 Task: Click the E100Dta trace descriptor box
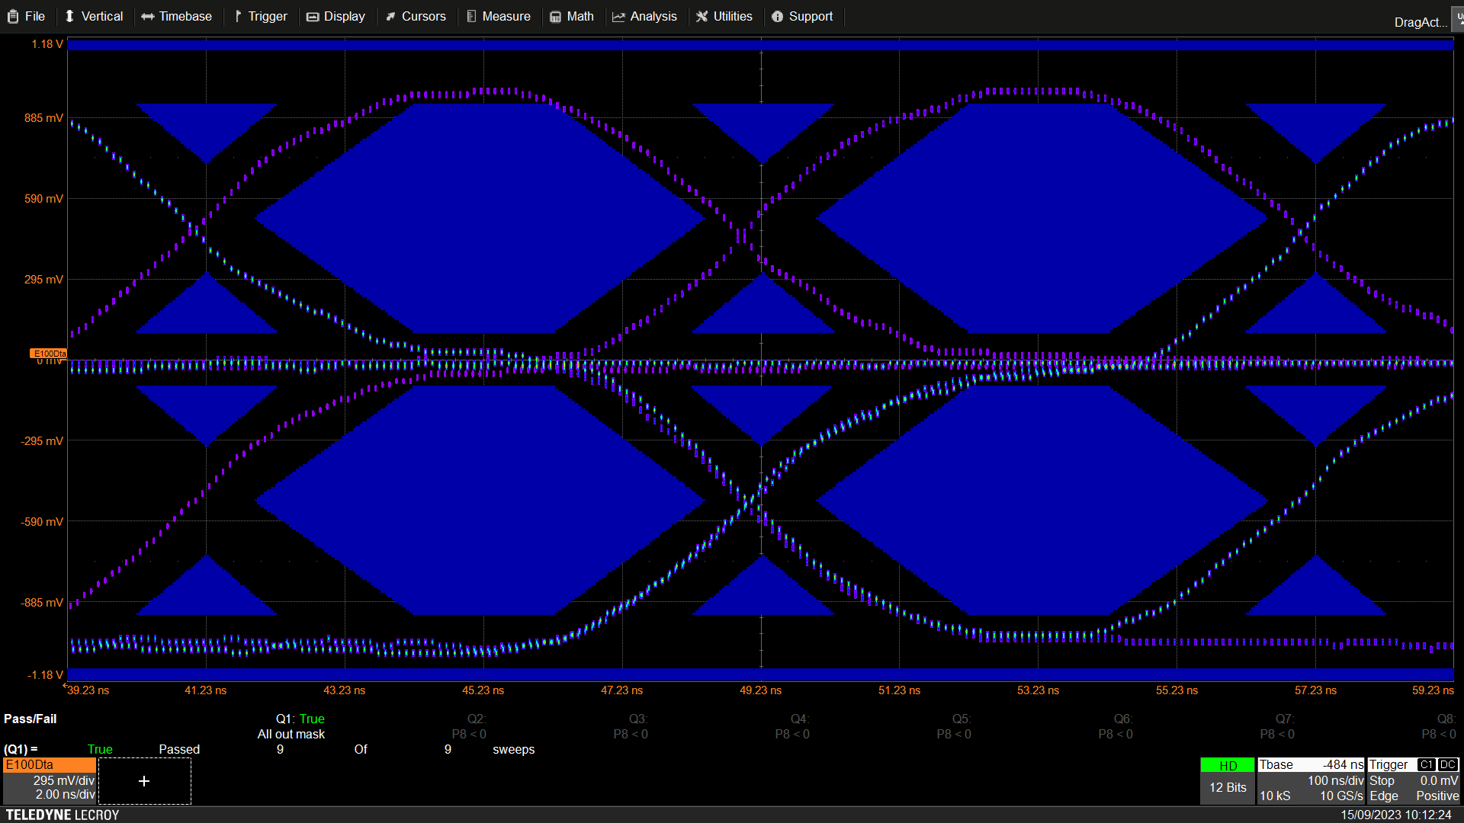(50, 780)
